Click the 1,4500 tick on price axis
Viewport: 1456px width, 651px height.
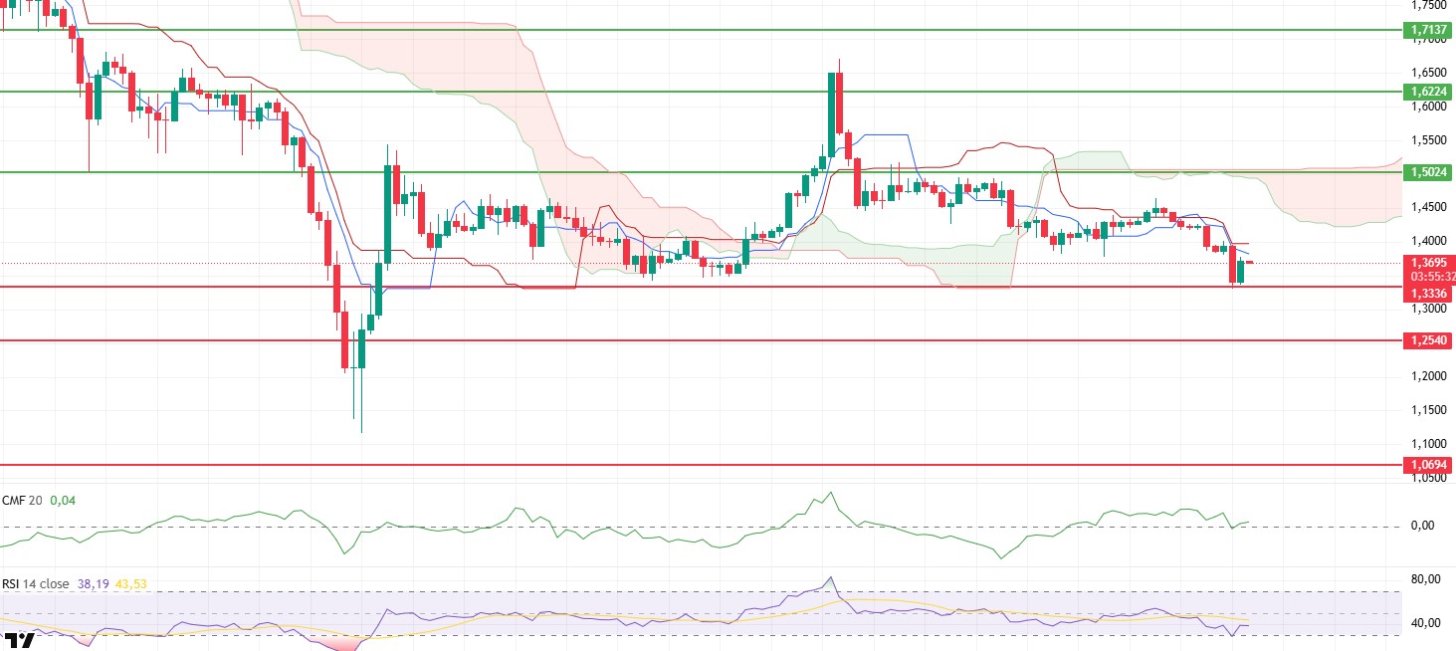click(x=1428, y=207)
